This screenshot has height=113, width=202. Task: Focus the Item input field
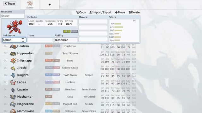pyautogui.click(x=40, y=40)
